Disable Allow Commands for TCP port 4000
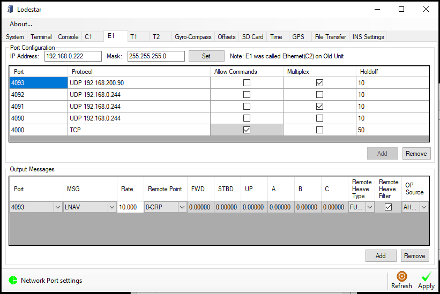Screen dimensions: 440x294 [247, 130]
